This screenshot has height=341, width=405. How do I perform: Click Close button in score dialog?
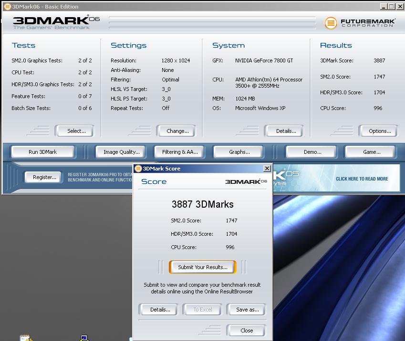pos(247,331)
